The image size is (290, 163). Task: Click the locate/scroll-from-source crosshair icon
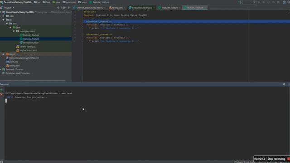(58, 8)
